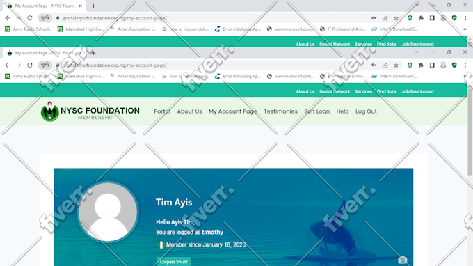Open Job Dashboard in the front window's green top bar
Image resolution: width=473 pixels, height=266 pixels.
coord(417,91)
